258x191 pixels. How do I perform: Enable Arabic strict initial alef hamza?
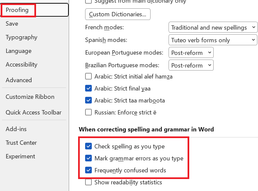(88, 76)
